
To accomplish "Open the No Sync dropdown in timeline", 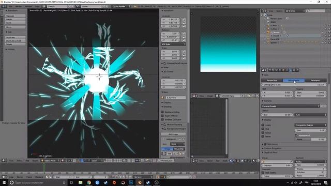I will (143, 177).
